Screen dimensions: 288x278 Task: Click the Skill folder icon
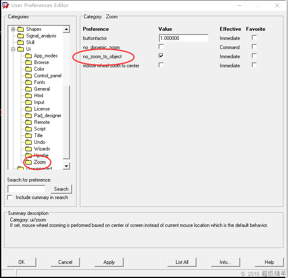click(21, 42)
